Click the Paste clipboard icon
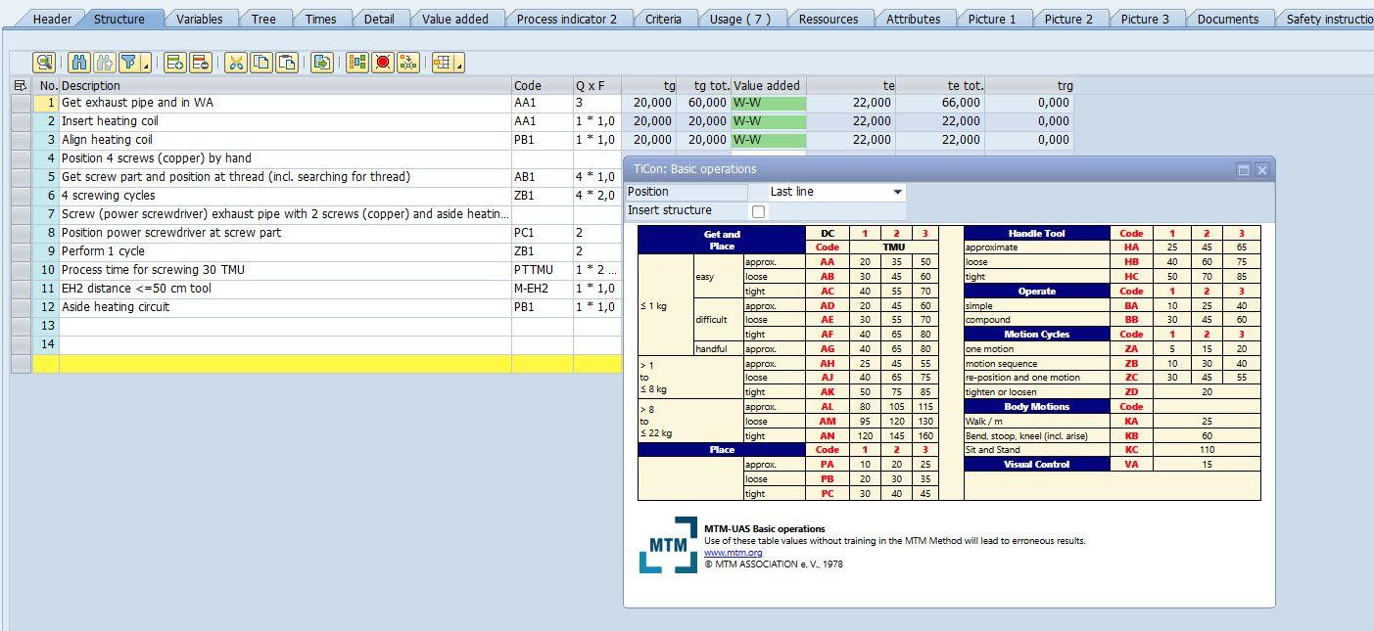1374x631 pixels. pyautogui.click(x=286, y=63)
